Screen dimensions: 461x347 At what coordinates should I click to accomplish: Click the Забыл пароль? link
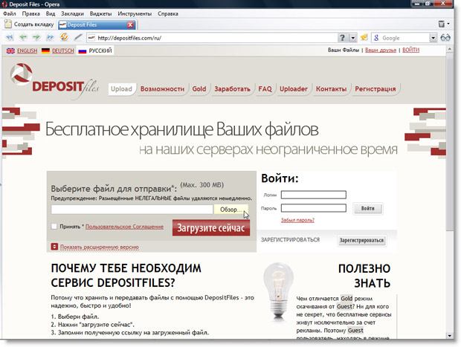297,220
